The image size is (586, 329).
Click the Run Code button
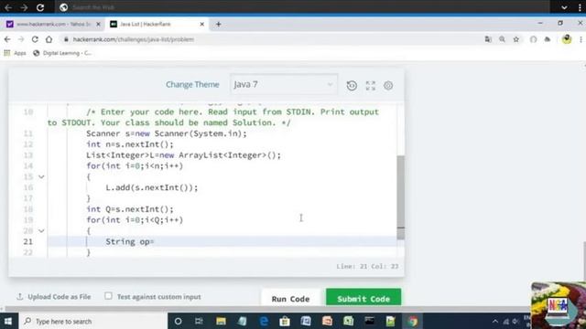click(290, 299)
